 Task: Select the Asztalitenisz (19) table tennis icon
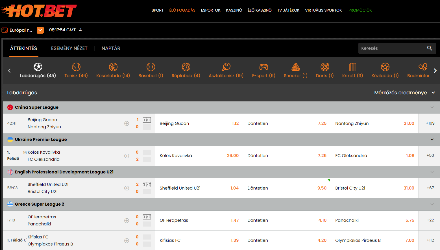[226, 67]
